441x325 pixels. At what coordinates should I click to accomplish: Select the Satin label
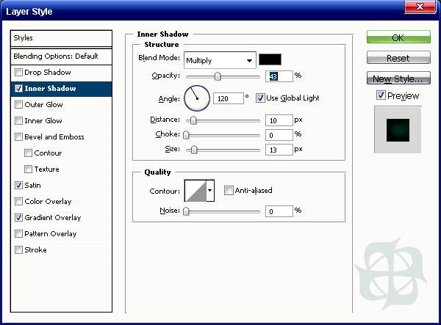(x=32, y=185)
